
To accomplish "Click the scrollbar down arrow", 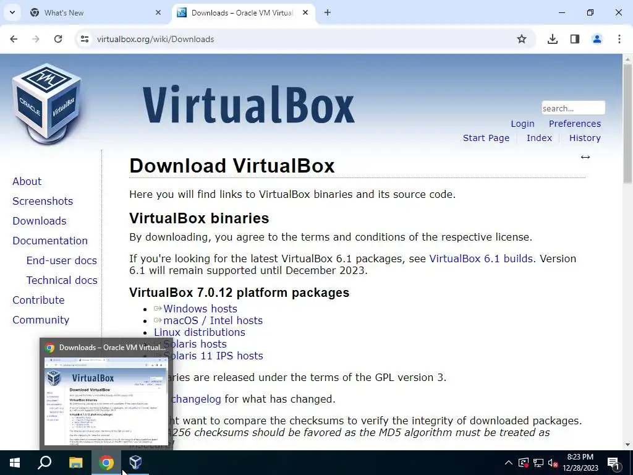I will (x=627, y=445).
